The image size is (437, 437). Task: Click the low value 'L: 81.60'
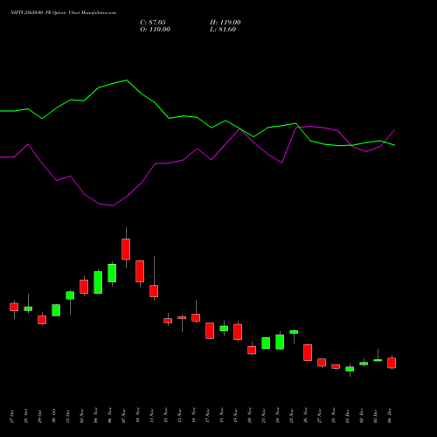click(223, 30)
